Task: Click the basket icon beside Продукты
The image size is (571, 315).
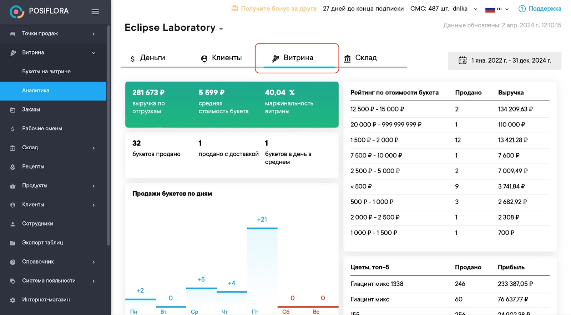Action: (x=13, y=186)
